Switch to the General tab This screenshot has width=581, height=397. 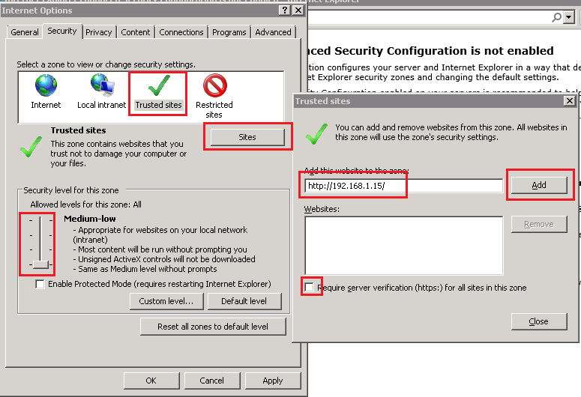coord(25,32)
